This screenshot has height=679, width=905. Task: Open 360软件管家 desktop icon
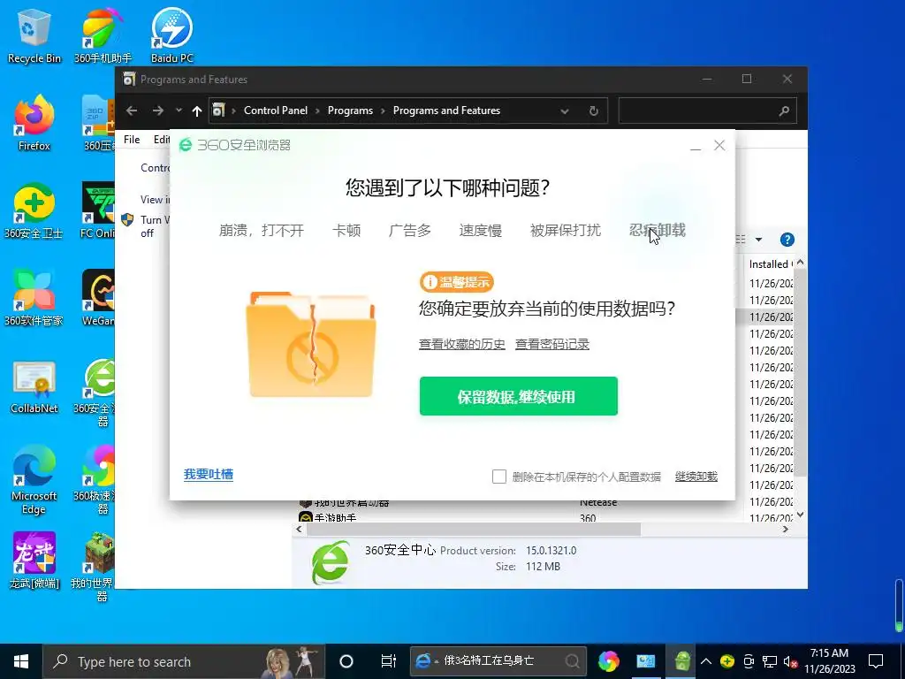34,299
